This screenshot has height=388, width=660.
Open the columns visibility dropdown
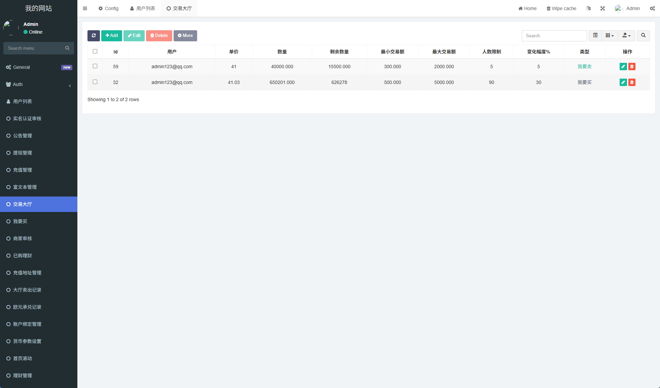[x=610, y=36]
